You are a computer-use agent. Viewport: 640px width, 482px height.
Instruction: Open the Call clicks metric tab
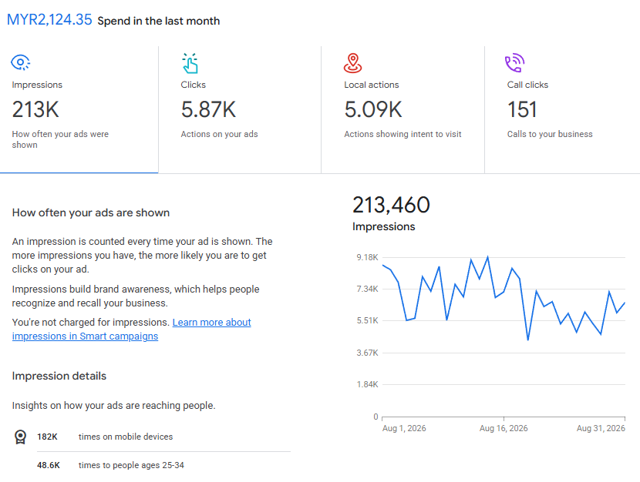tap(562, 109)
